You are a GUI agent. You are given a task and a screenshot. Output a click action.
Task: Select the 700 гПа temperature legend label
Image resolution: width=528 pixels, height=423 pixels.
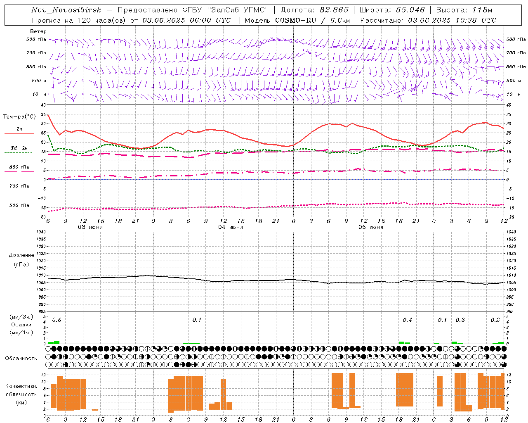coord(19,186)
